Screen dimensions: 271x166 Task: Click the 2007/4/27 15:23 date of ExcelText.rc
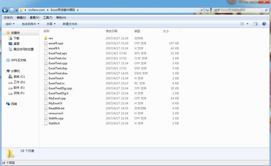117,83
